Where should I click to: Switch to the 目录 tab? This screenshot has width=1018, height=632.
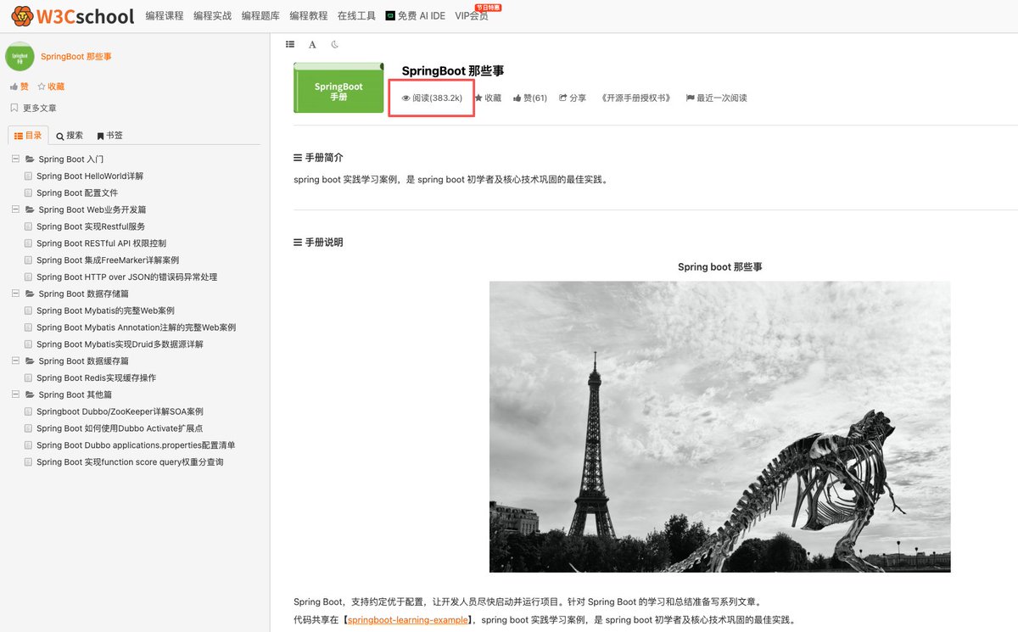tap(28, 135)
